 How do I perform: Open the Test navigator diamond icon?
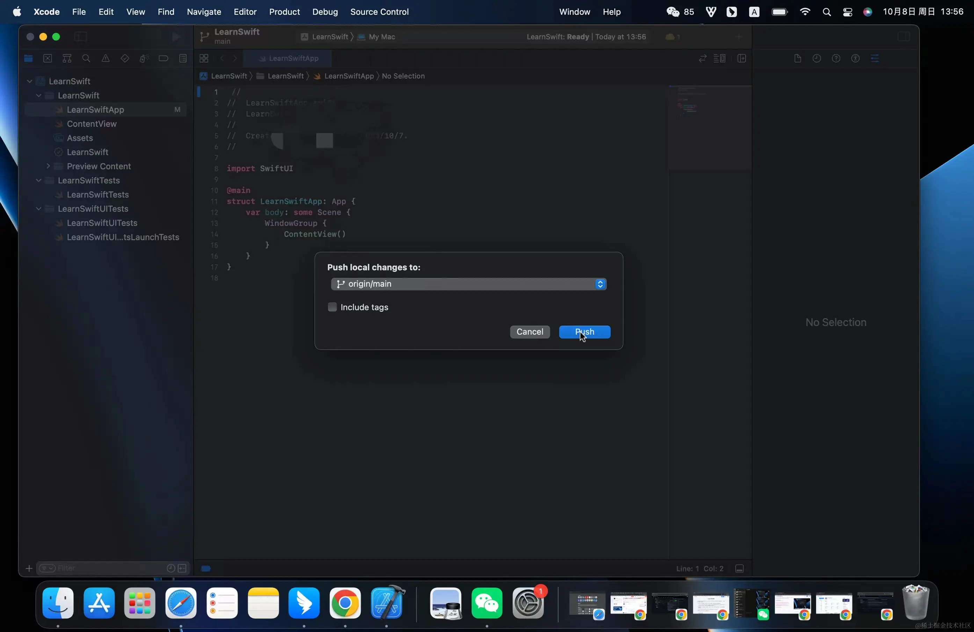[x=125, y=59]
